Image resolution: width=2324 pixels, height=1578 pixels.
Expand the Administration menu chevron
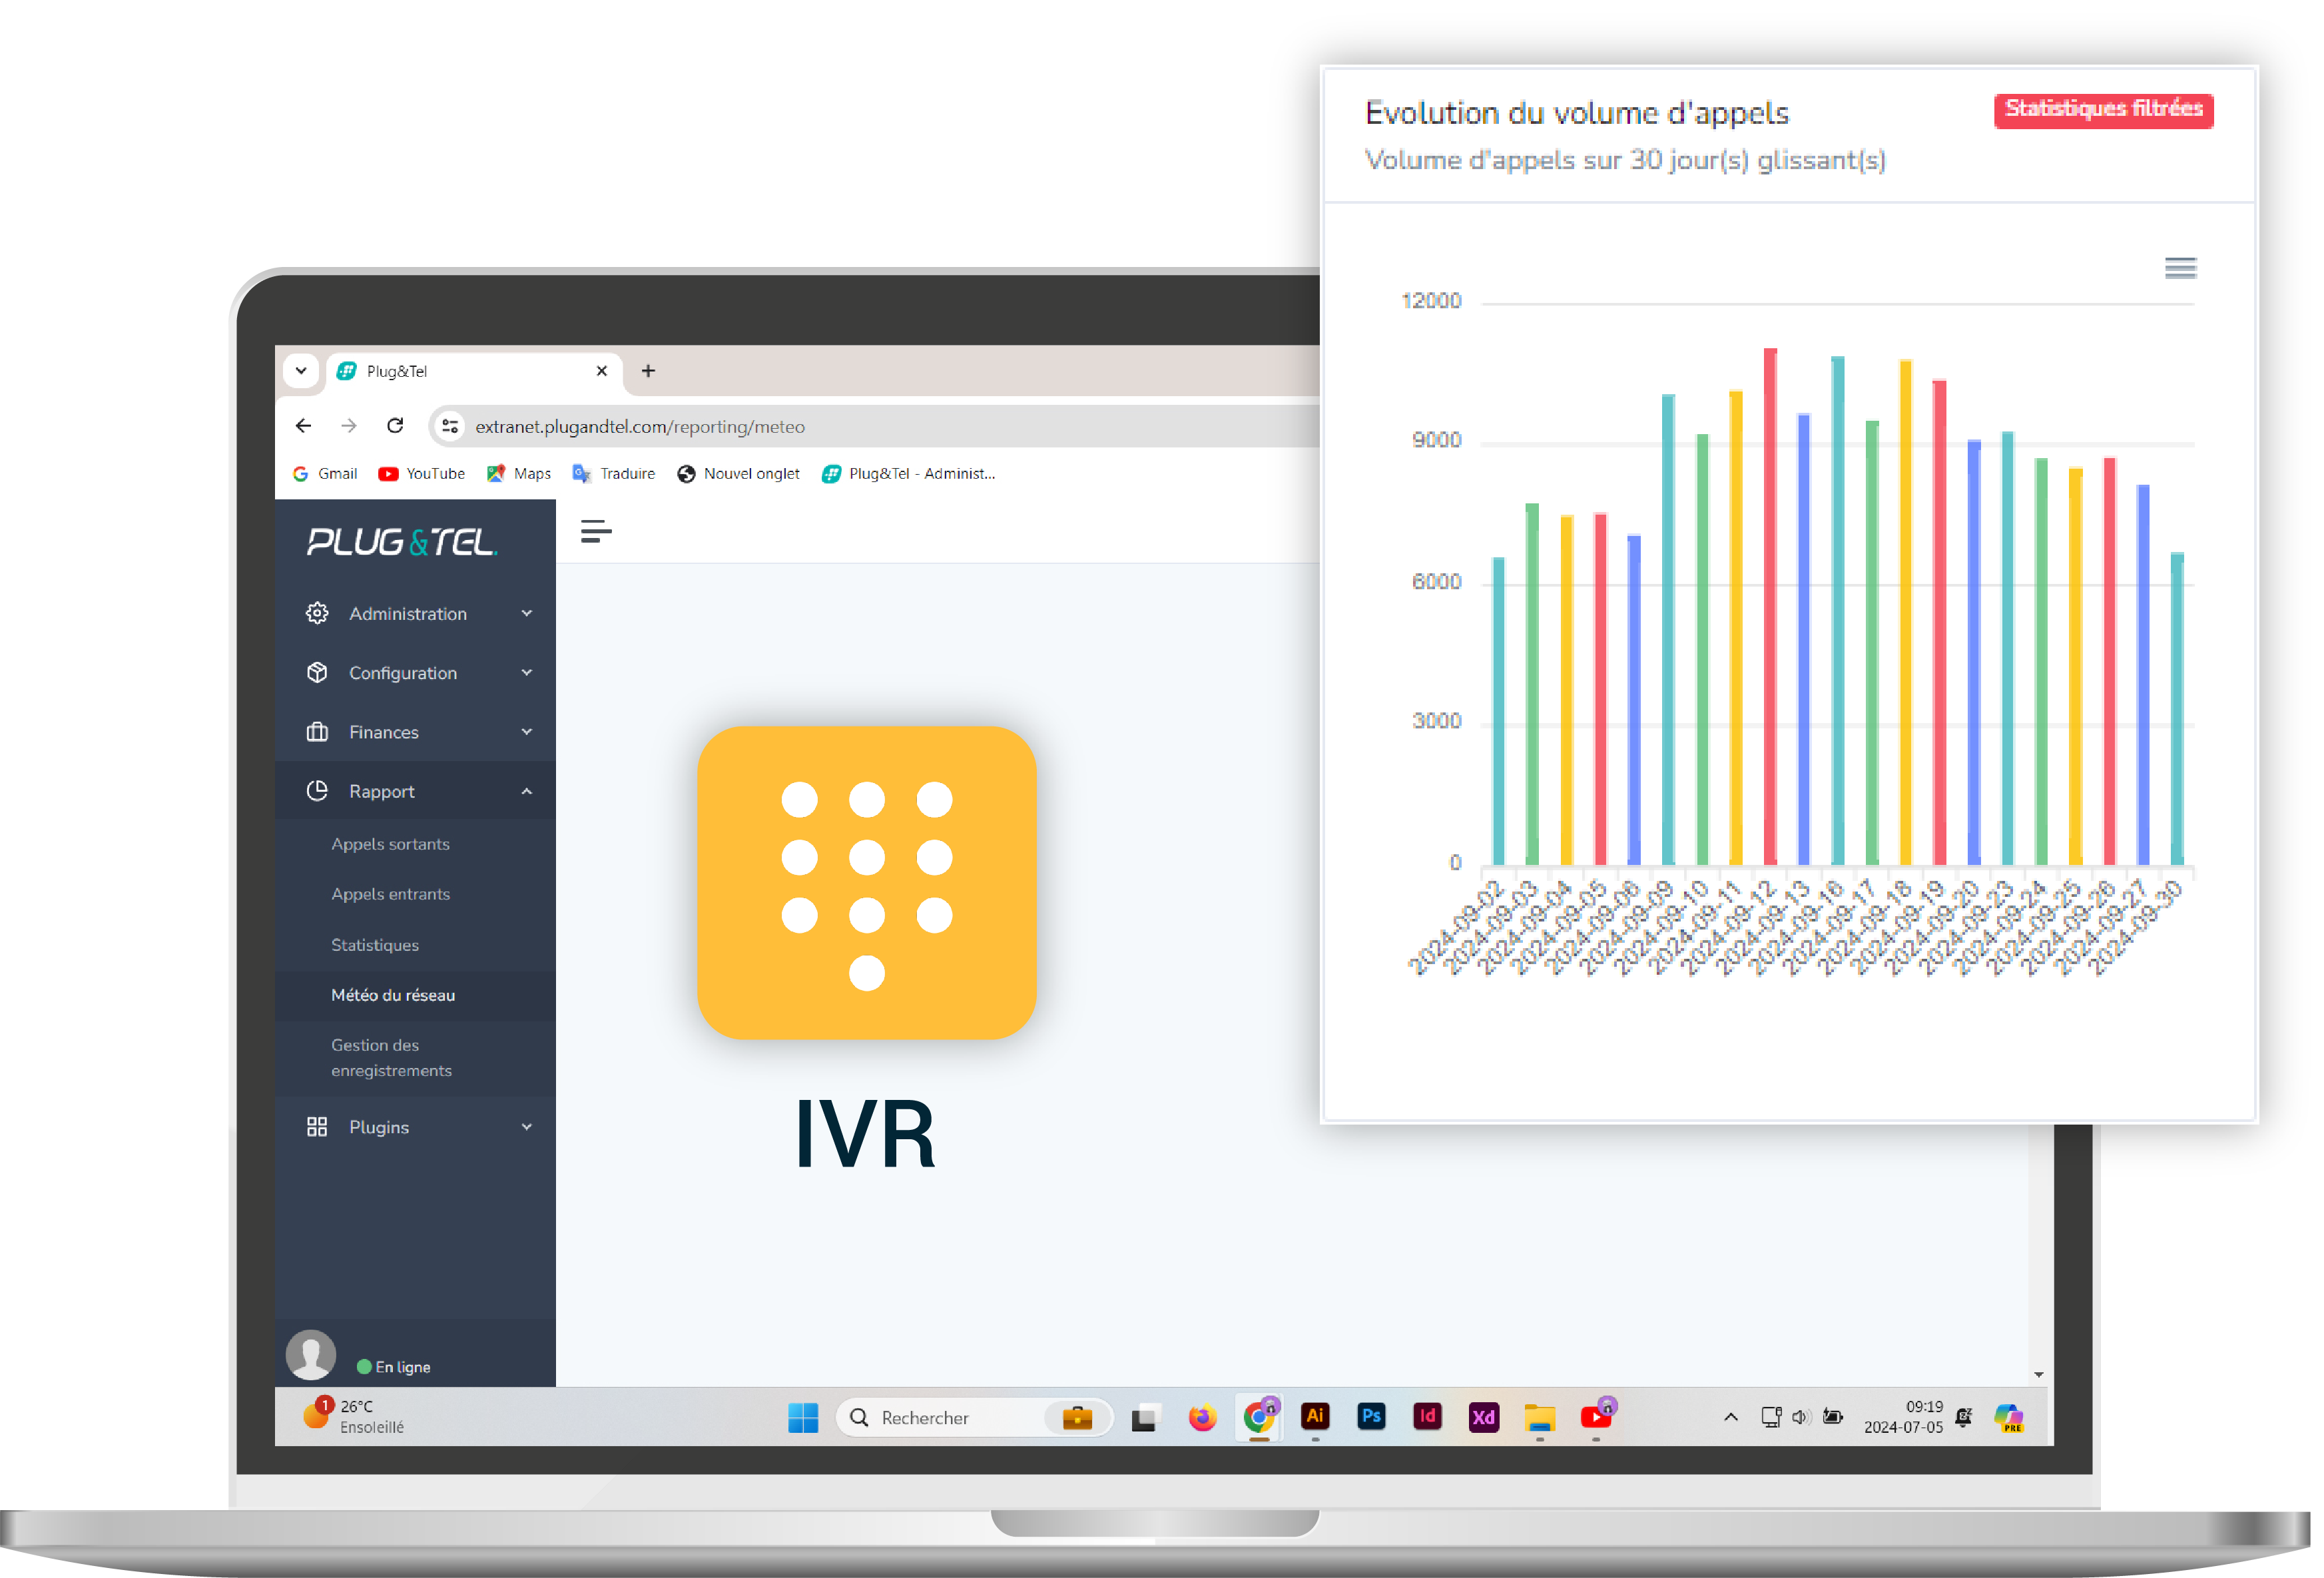tap(527, 613)
